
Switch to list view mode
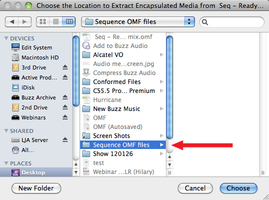[56, 21]
